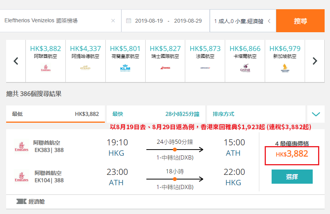The width and height of the screenshot is (330, 214).
Task: Select the 最快 28小時25分鐘 sort tab
Action: coord(156,114)
